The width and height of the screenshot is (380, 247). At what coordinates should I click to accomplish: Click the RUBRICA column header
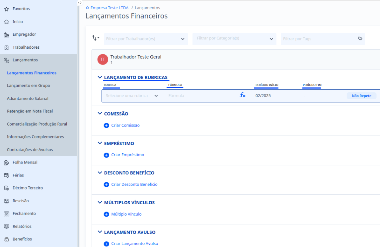110,85
